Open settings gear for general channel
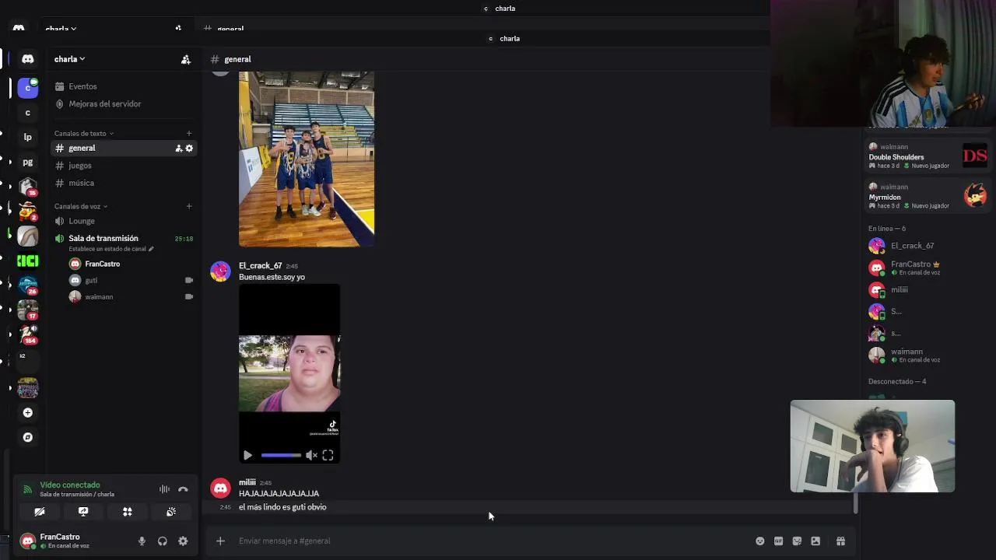This screenshot has width=996, height=560. [189, 148]
